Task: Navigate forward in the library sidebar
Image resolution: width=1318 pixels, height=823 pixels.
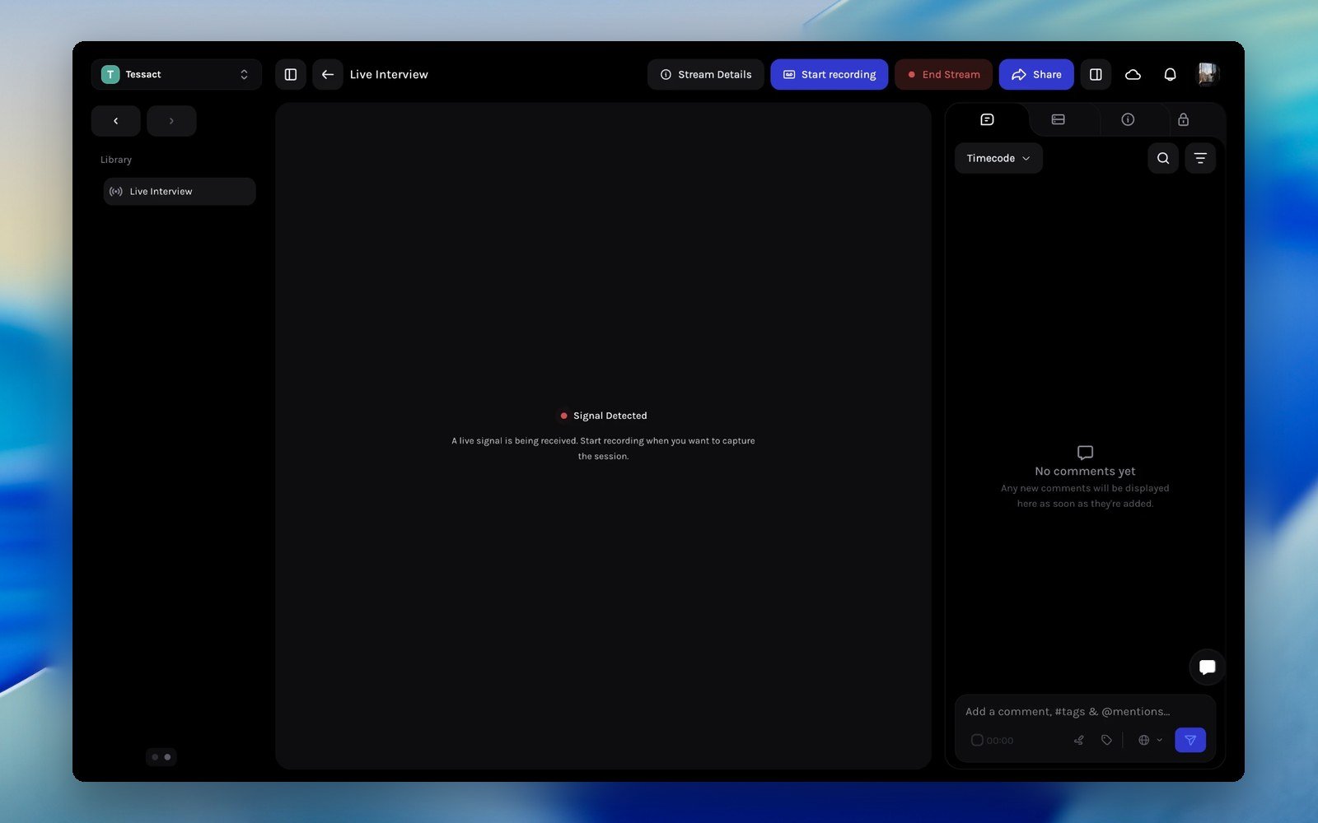Action: point(171,121)
